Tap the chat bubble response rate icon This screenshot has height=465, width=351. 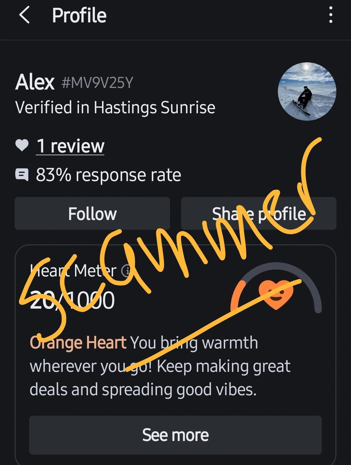coord(22,175)
